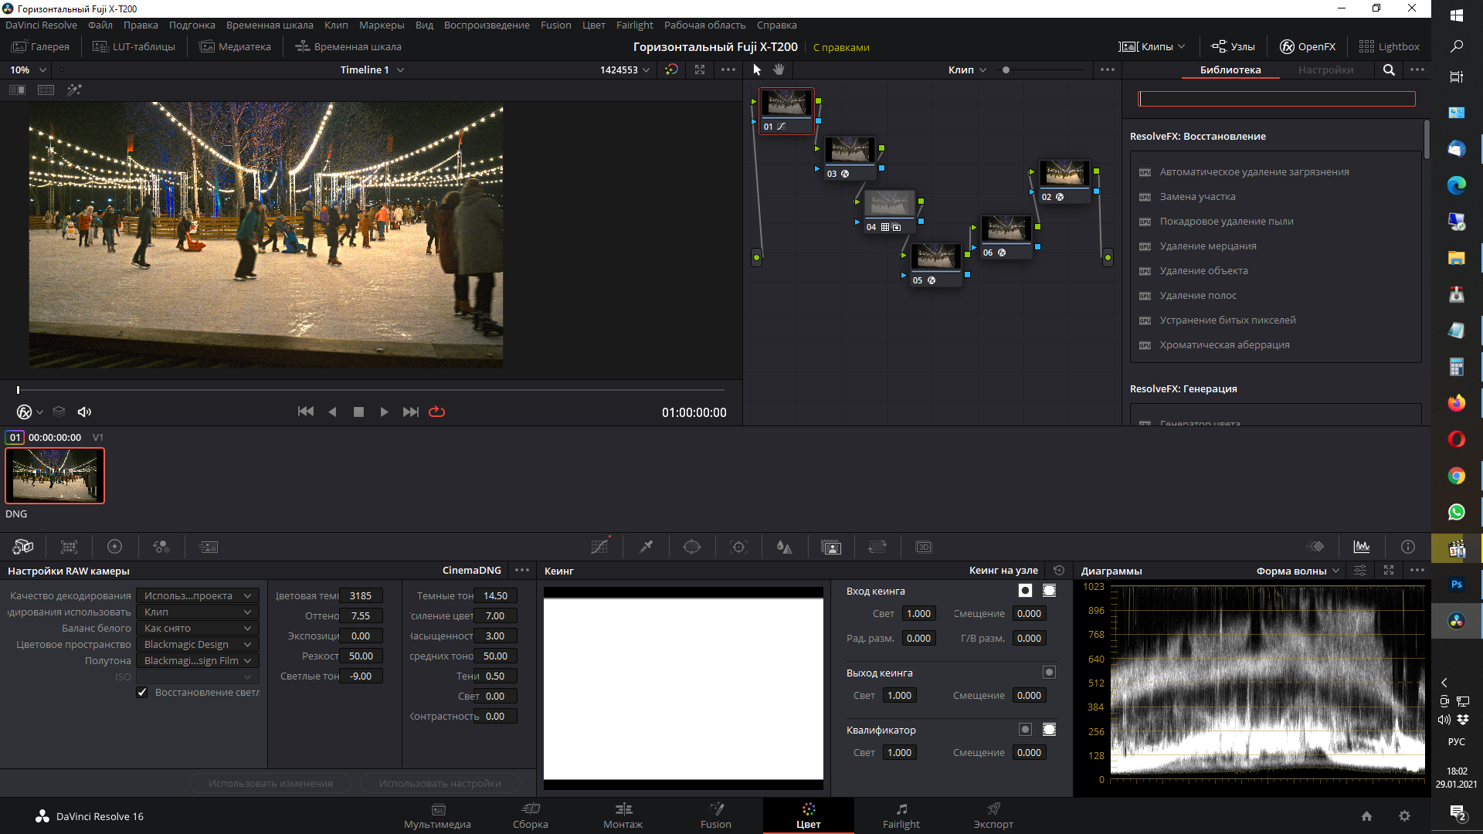The height and width of the screenshot is (834, 1483).
Task: Open the Полутона dropdown
Action: [198, 660]
